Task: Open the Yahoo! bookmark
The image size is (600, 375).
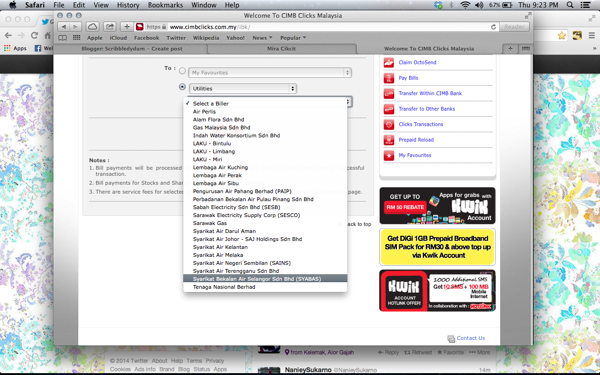Action: pos(235,38)
